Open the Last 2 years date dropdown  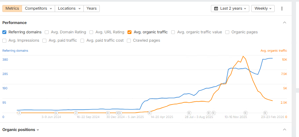(x=230, y=8)
